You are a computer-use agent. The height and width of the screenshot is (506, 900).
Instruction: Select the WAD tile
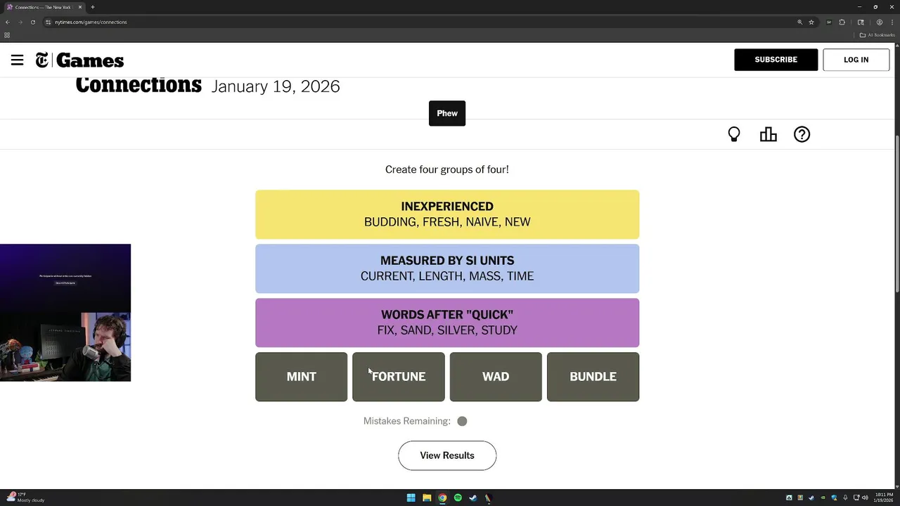(496, 377)
